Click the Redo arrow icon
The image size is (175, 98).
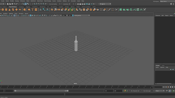click(17, 4)
